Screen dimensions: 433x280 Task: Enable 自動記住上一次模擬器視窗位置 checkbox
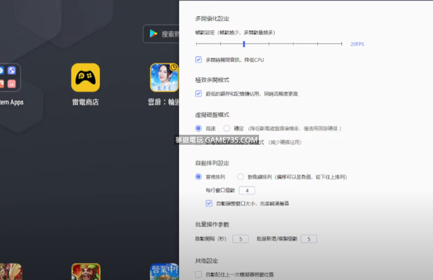click(x=198, y=275)
